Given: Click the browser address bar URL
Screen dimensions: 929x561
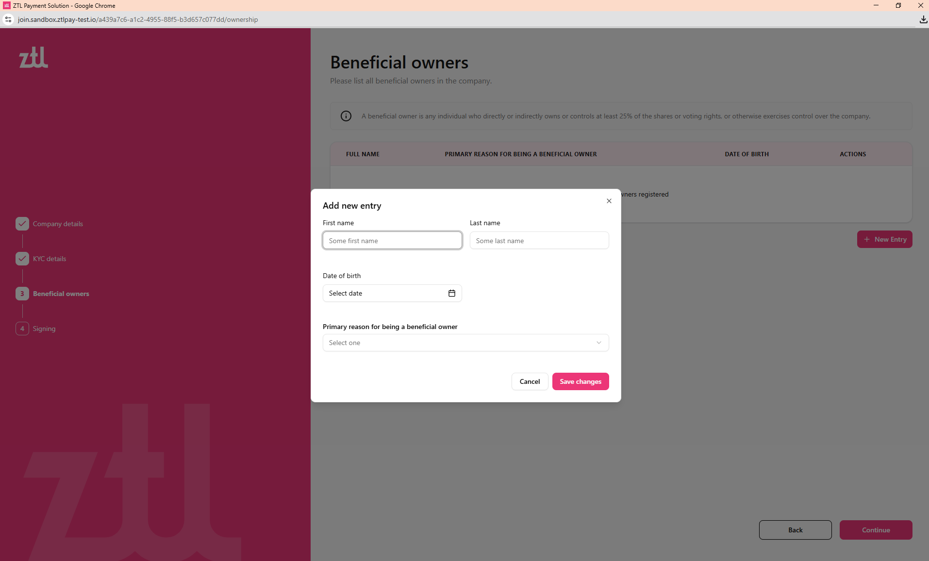Looking at the screenshot, I should [138, 19].
